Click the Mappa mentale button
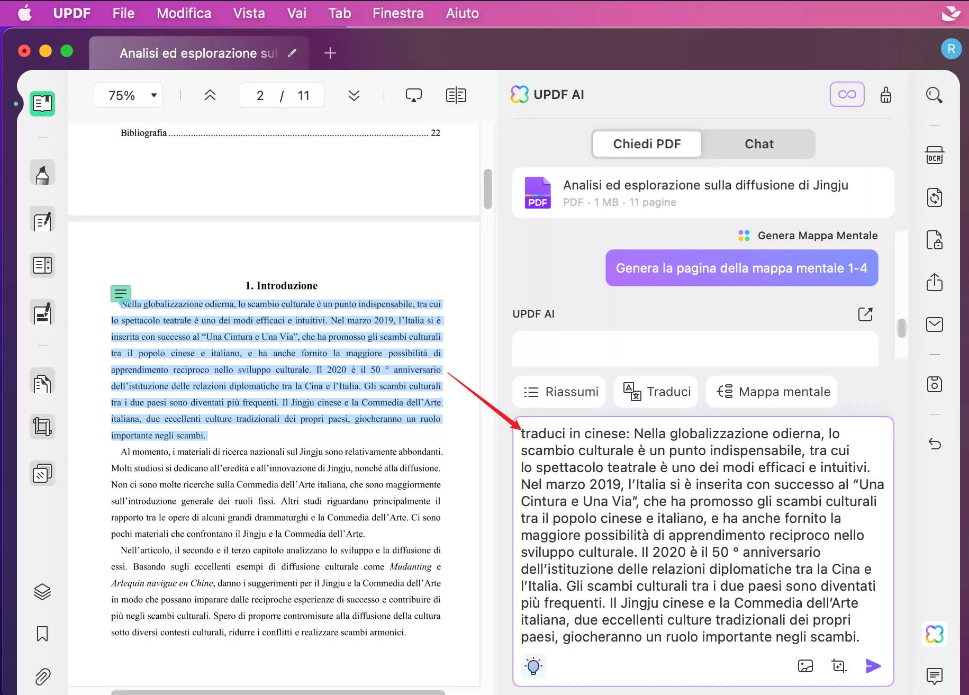 coord(772,392)
